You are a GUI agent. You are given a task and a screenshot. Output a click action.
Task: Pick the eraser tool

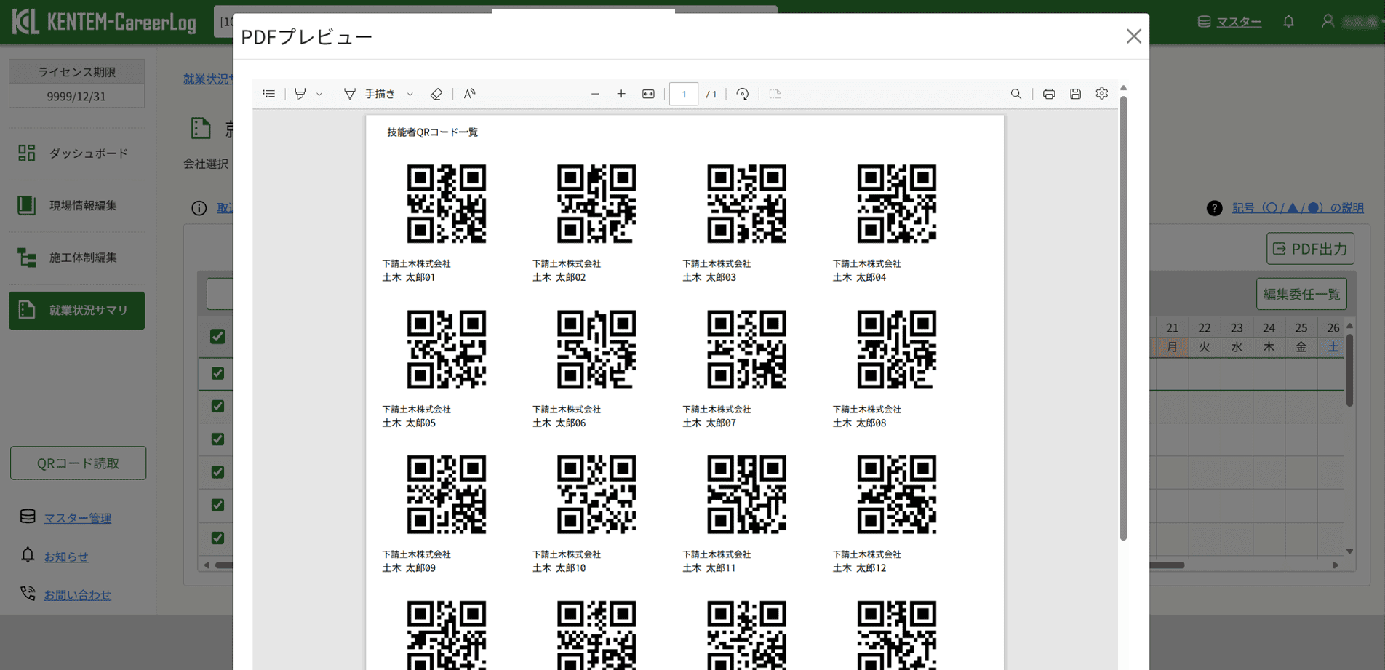point(436,93)
